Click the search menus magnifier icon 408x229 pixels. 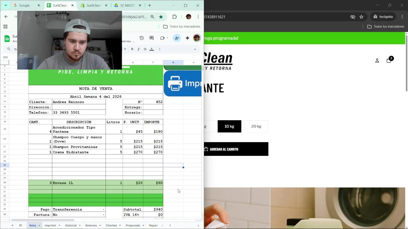[x=9, y=49]
